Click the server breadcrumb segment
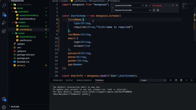The height and width of the screenshot is (110, 196). click(x=55, y=1)
